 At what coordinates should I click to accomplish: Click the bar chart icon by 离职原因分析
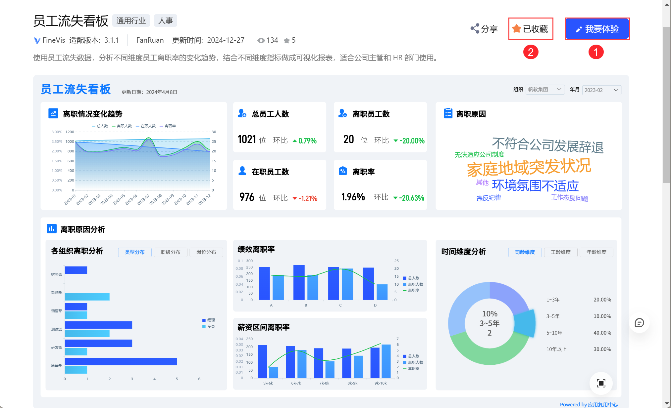52,229
